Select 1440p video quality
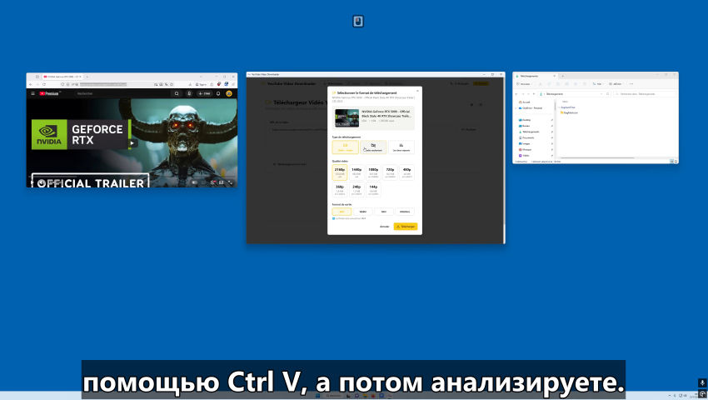Image resolution: width=708 pixels, height=400 pixels. [x=356, y=172]
